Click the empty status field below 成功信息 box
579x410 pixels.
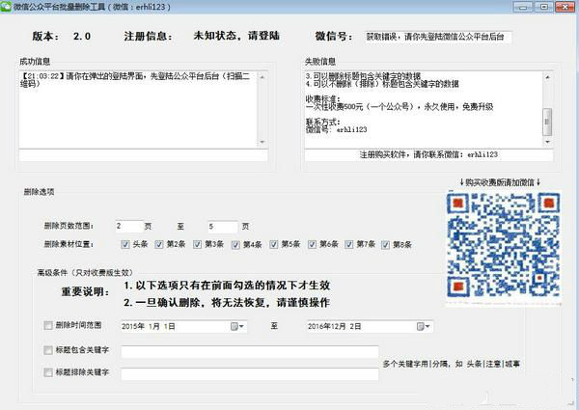coord(143,155)
